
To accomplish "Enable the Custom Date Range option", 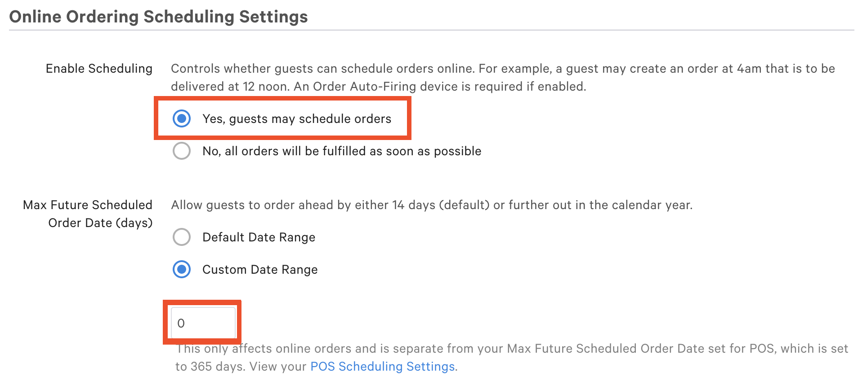I will pyautogui.click(x=182, y=269).
